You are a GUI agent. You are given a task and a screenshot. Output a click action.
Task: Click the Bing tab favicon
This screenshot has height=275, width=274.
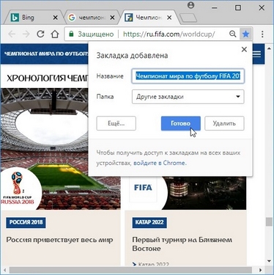click(x=15, y=18)
